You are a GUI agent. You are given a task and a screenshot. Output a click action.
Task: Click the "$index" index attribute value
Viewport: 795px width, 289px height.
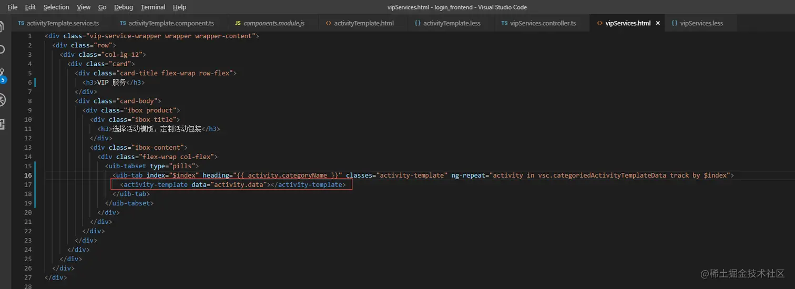coord(184,175)
